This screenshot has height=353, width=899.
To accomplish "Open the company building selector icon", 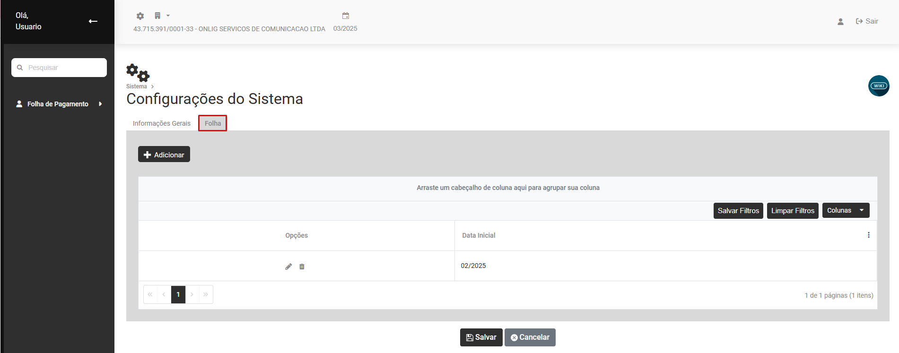I will [157, 16].
